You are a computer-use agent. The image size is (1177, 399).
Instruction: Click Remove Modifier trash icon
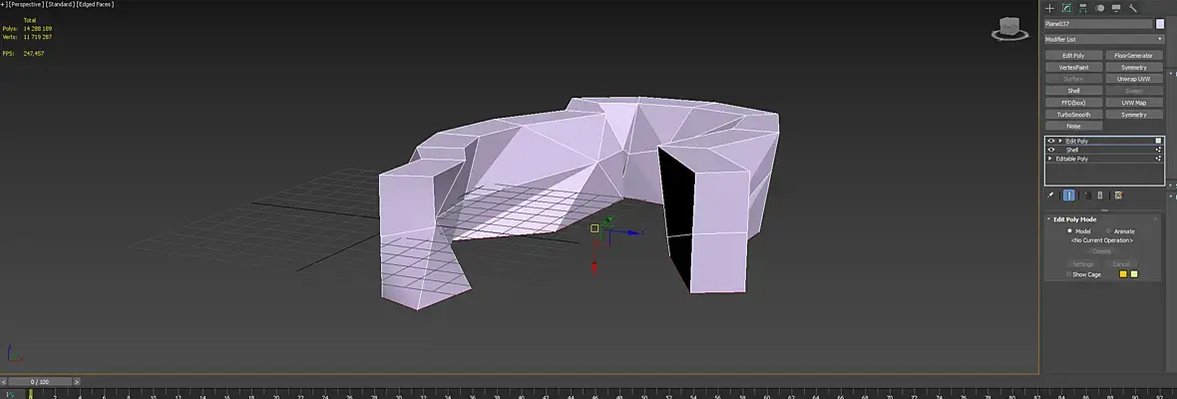coord(1100,195)
